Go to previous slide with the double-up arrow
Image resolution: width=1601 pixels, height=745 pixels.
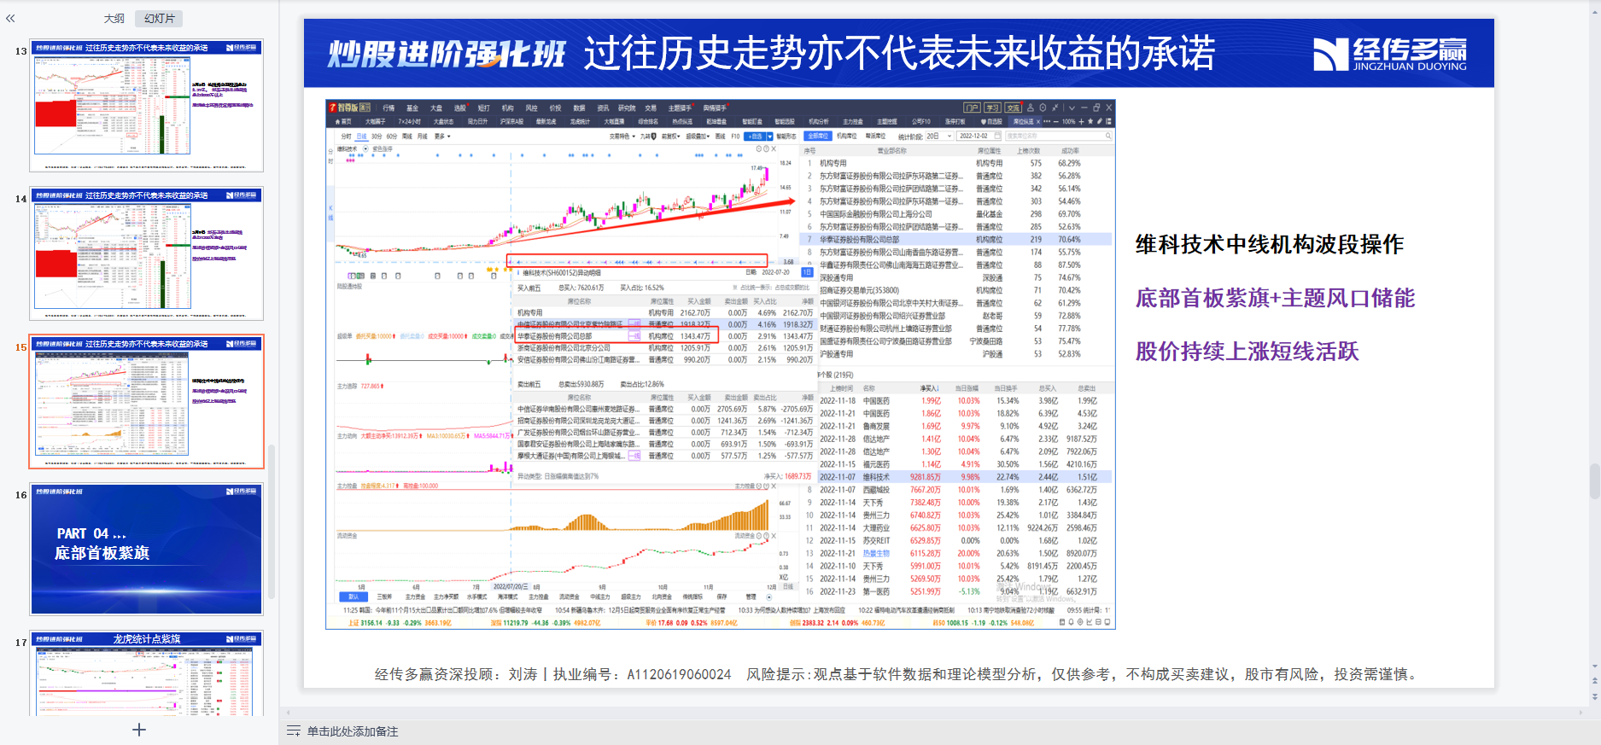click(x=1594, y=682)
